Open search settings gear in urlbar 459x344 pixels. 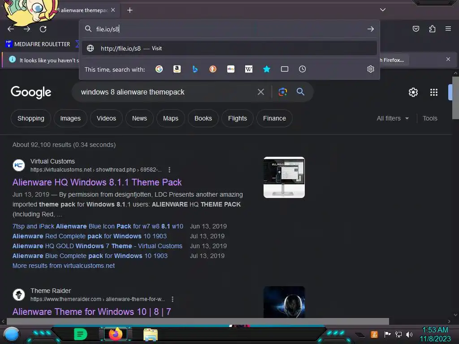click(x=371, y=69)
